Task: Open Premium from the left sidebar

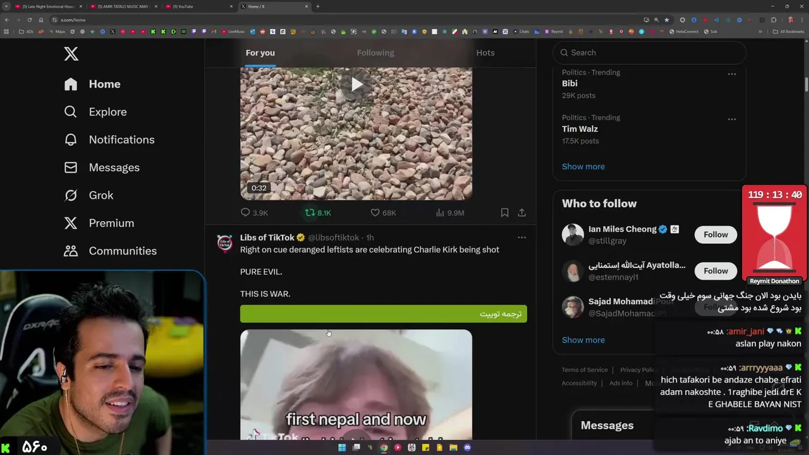Action: pos(99,223)
